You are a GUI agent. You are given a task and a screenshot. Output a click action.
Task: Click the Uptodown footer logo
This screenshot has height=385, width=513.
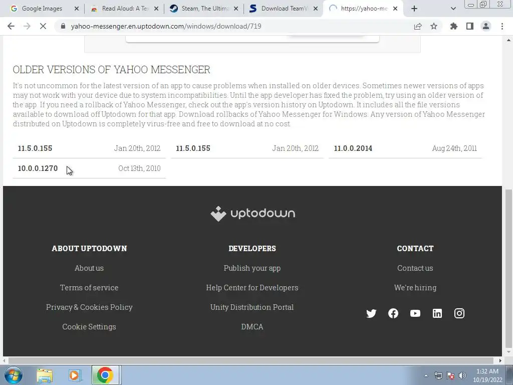(252, 214)
